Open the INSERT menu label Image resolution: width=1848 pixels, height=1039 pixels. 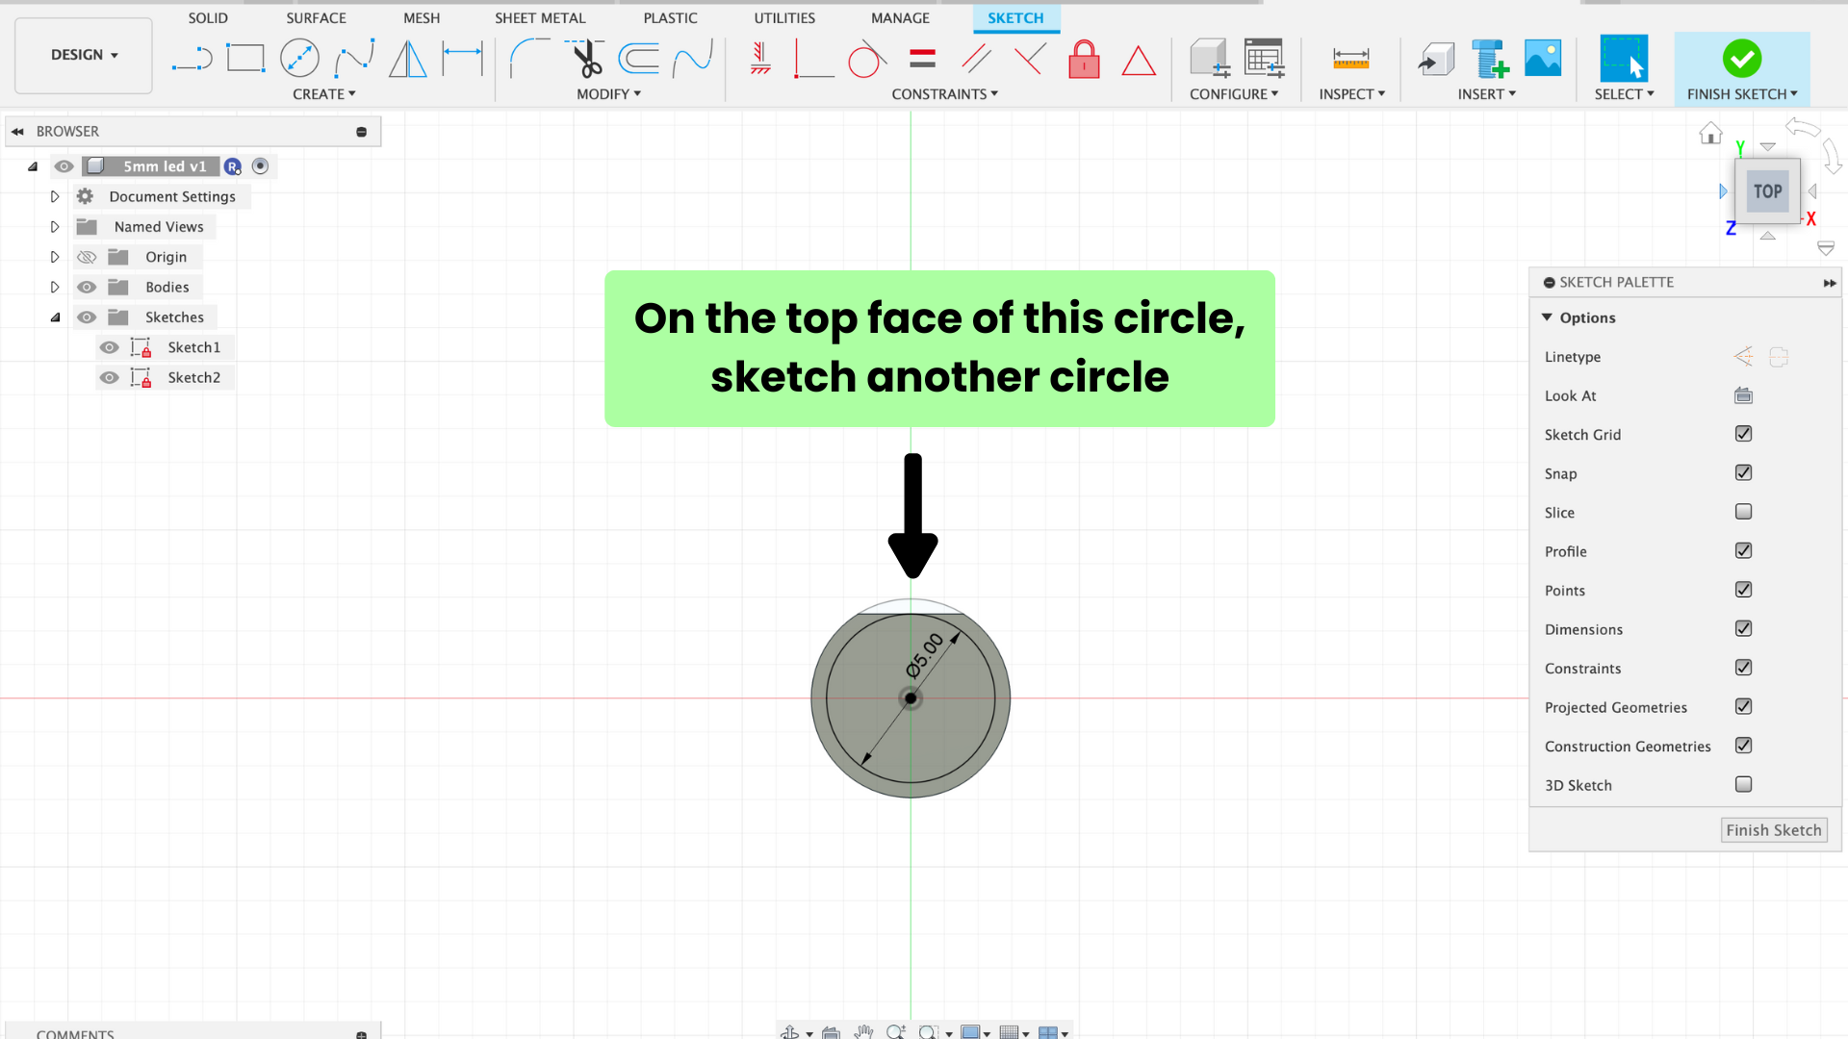click(x=1487, y=94)
